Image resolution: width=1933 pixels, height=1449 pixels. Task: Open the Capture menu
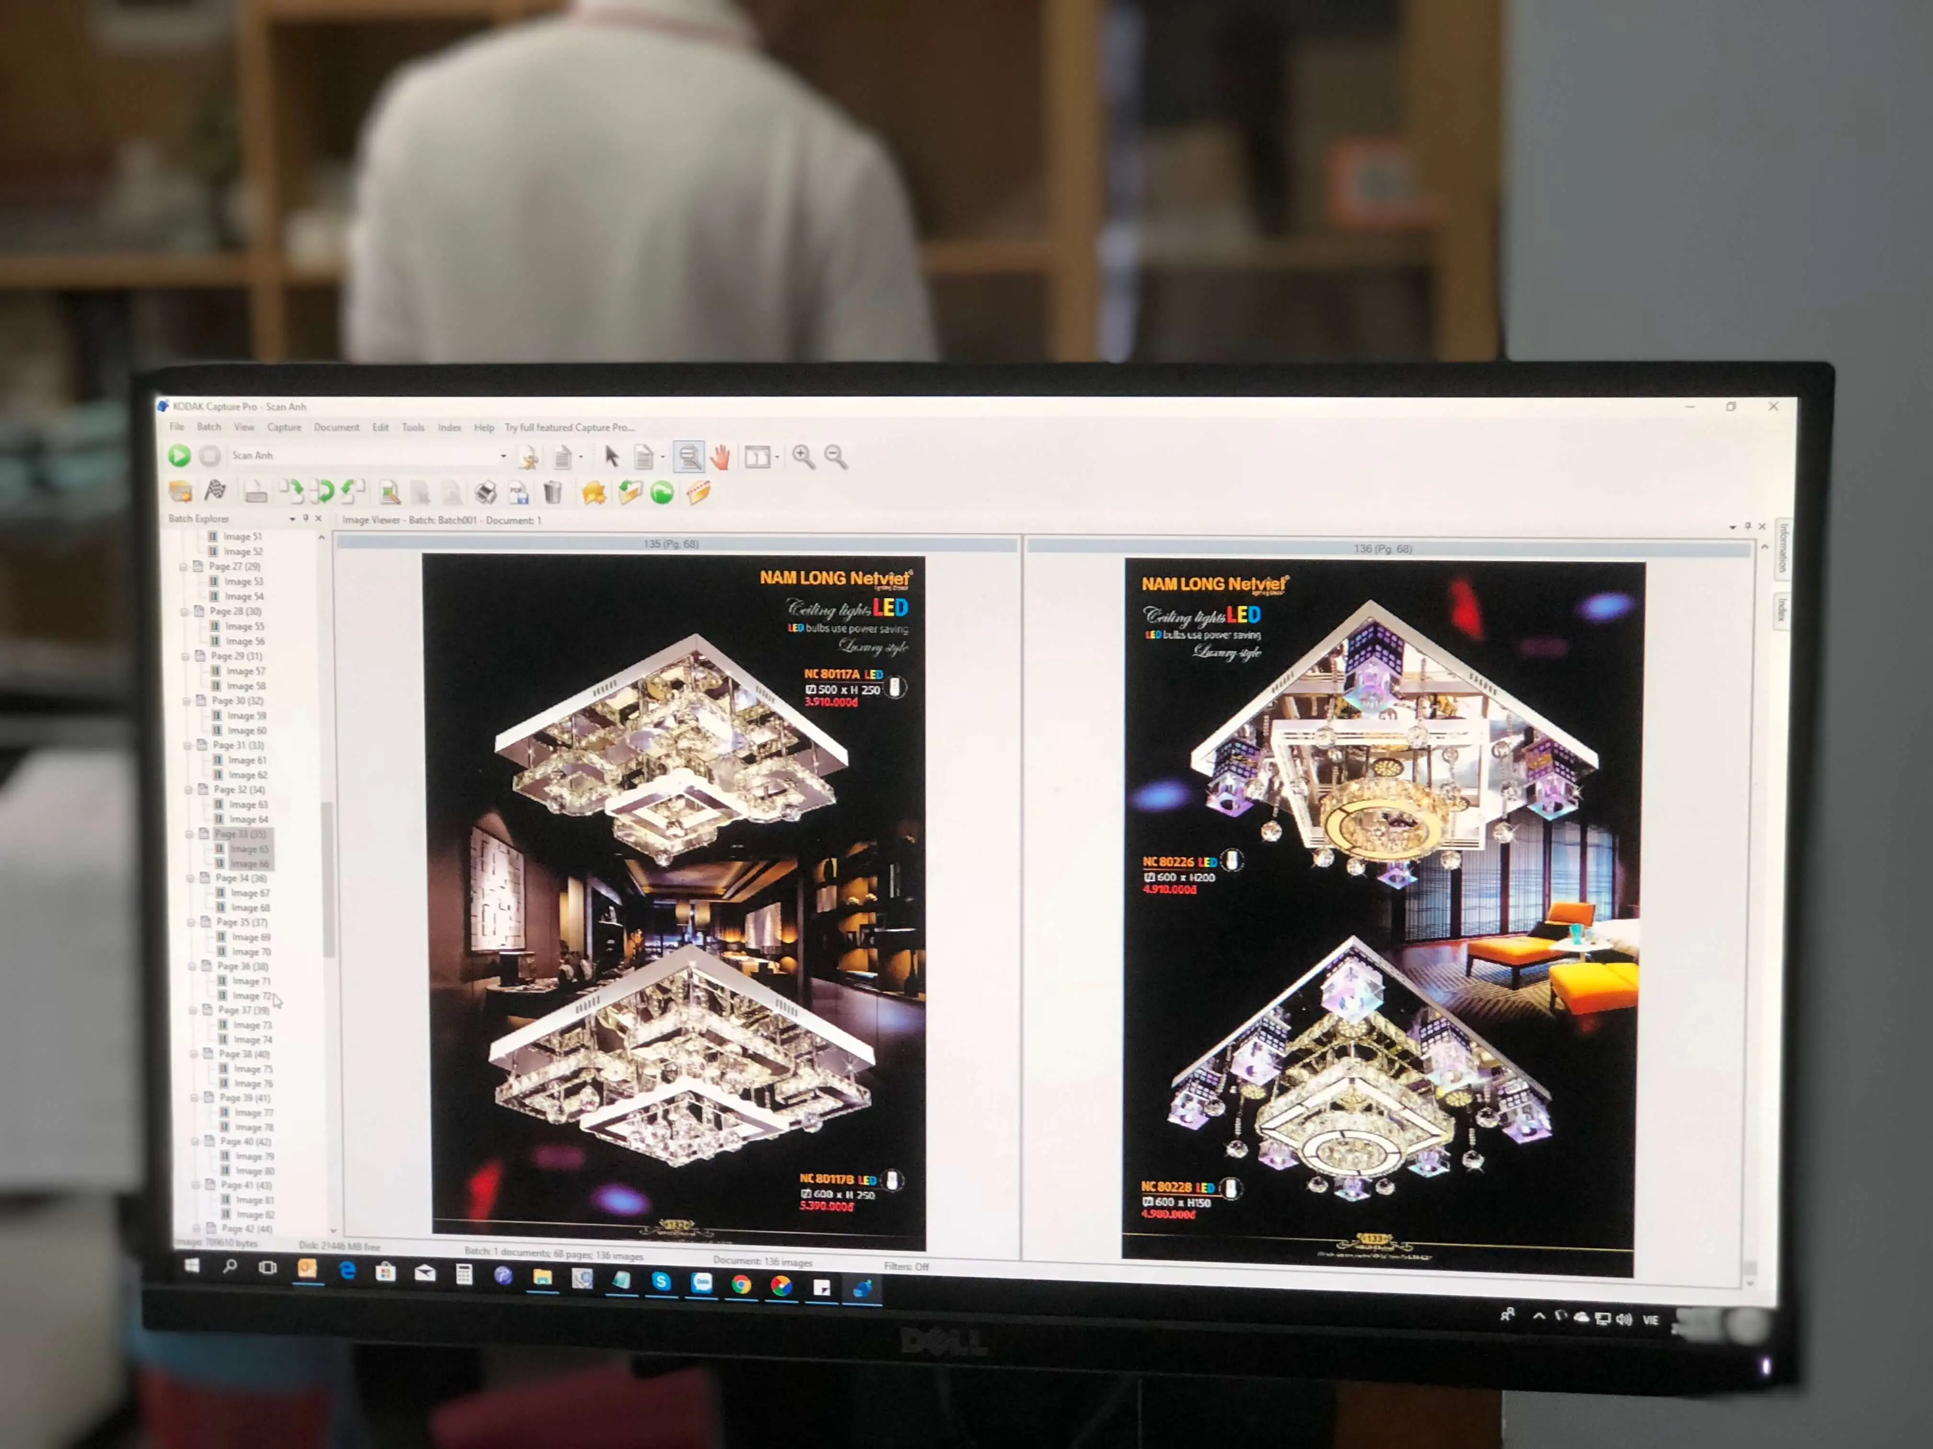coord(284,427)
